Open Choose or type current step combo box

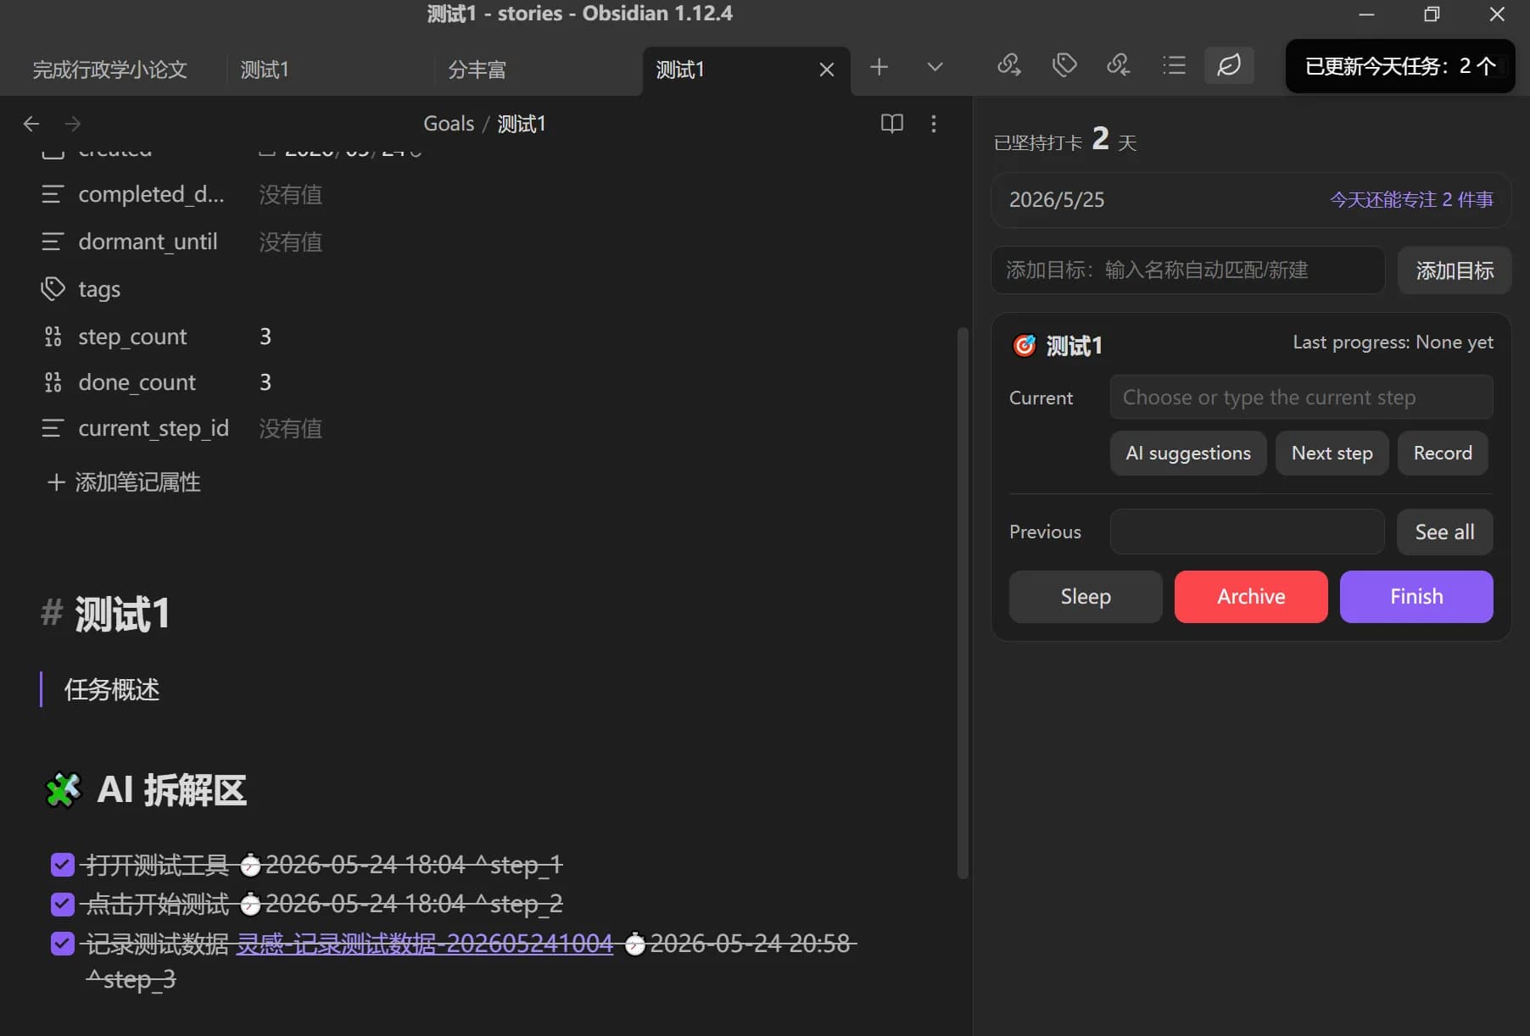tap(1301, 398)
